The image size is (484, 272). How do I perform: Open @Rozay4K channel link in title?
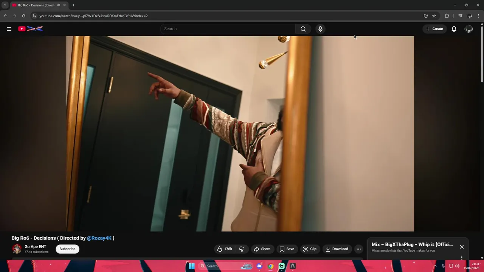tap(99, 238)
